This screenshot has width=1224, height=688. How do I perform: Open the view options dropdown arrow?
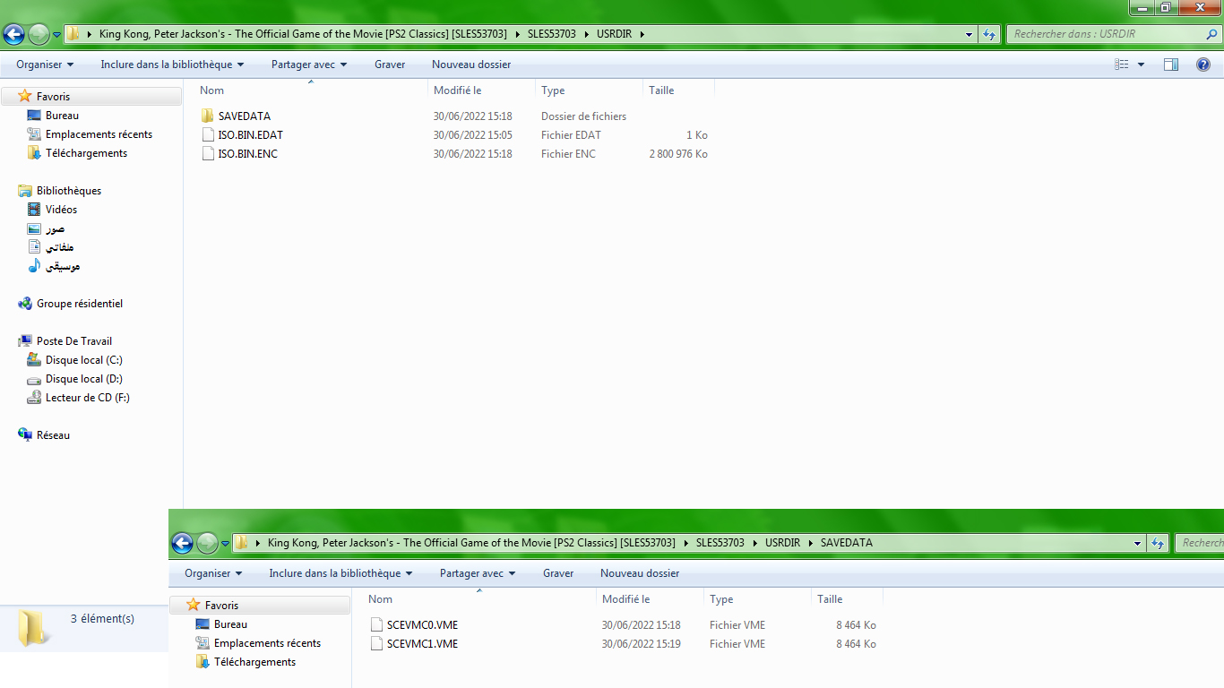click(x=1141, y=64)
